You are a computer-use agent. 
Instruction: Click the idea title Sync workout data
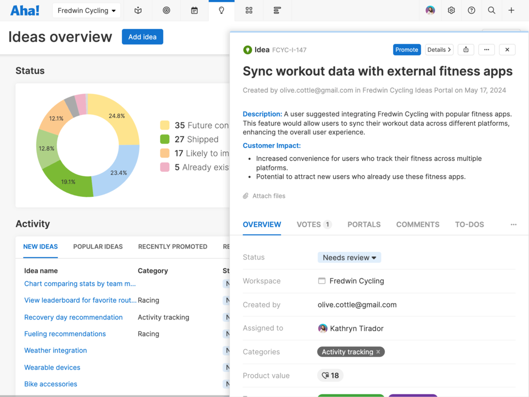click(378, 71)
